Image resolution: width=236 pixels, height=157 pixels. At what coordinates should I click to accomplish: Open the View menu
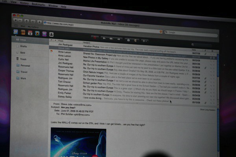click(x=13, y=2)
